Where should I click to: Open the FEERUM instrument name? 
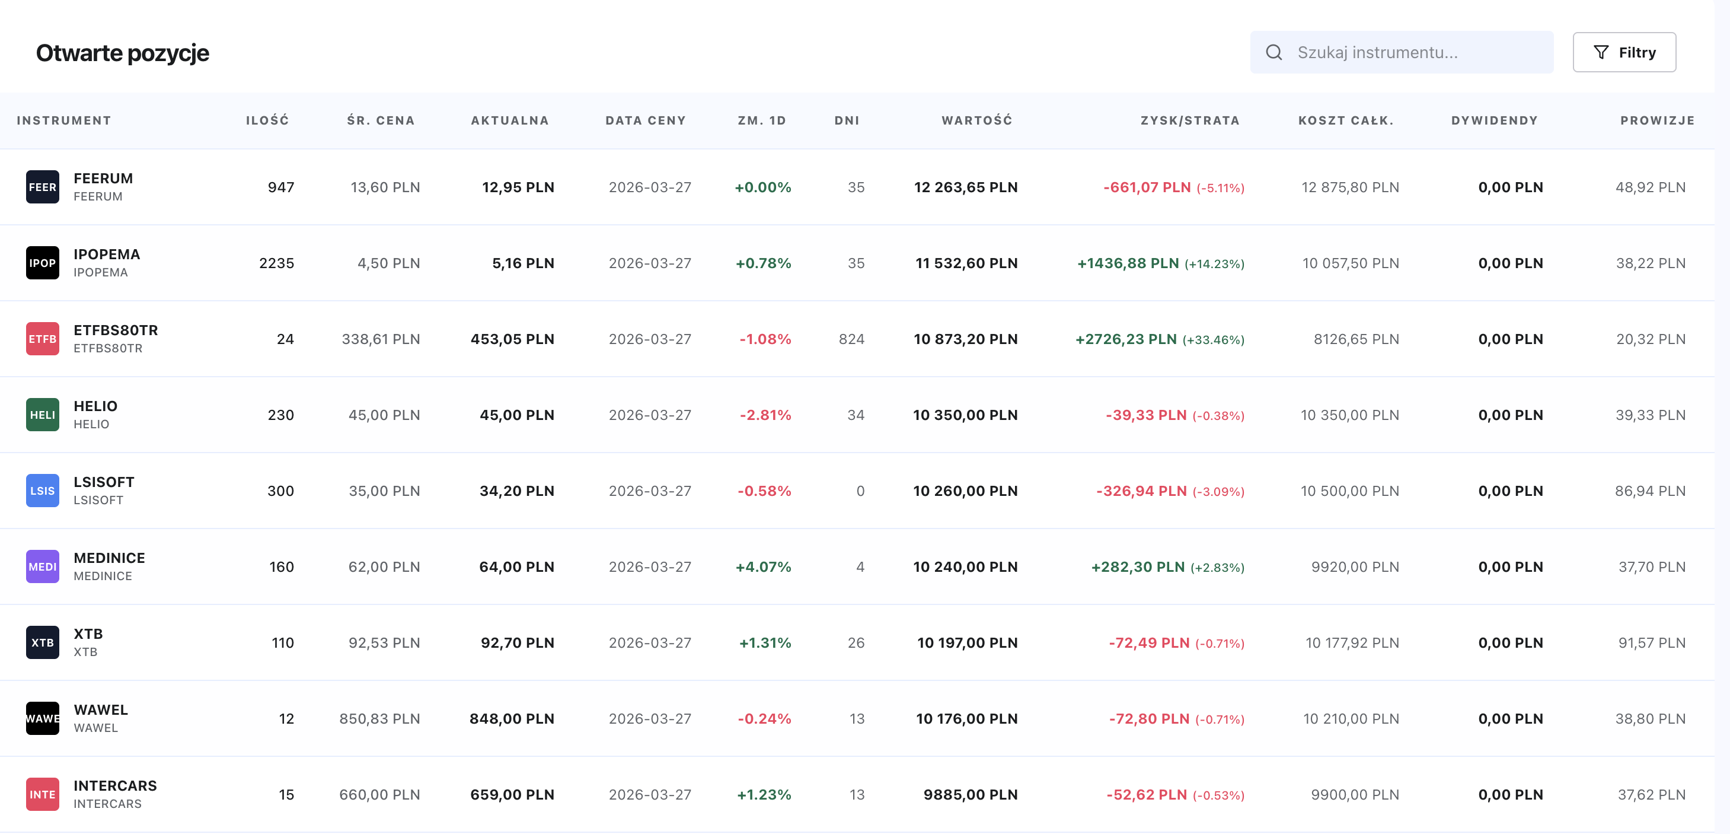(x=103, y=179)
